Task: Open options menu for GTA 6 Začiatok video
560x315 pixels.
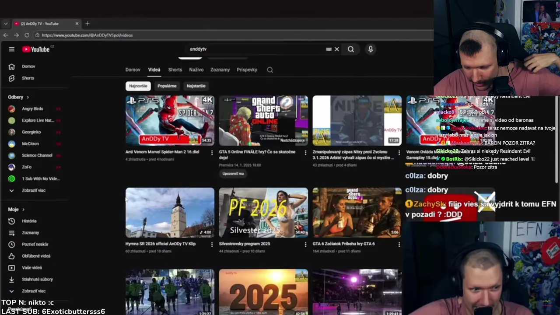Action: (x=399, y=245)
